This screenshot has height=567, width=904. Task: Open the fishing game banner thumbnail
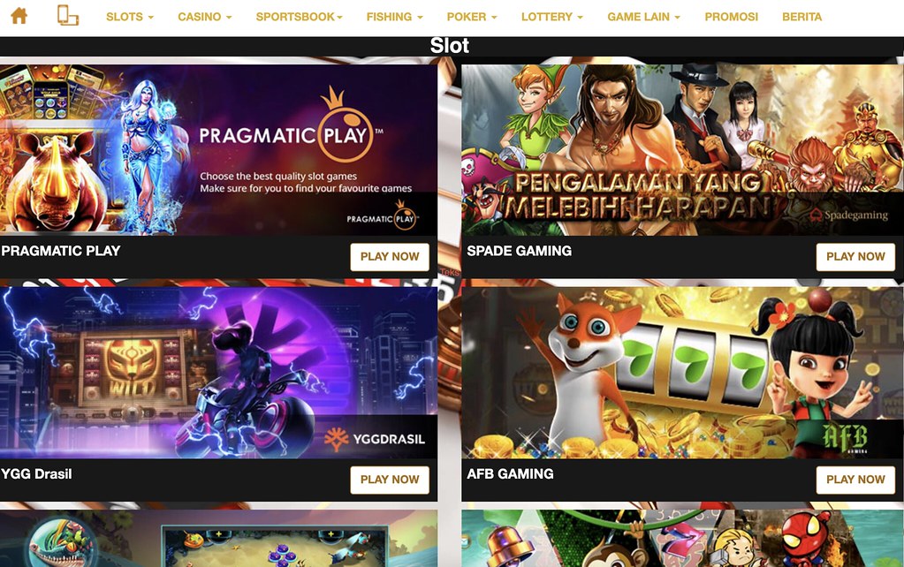point(218,538)
